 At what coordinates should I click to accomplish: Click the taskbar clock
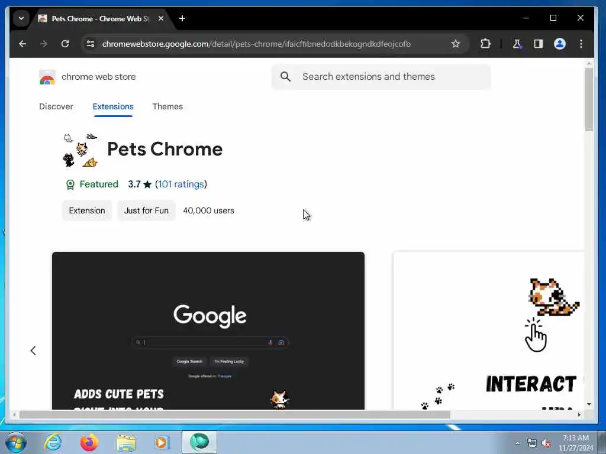coord(575,443)
